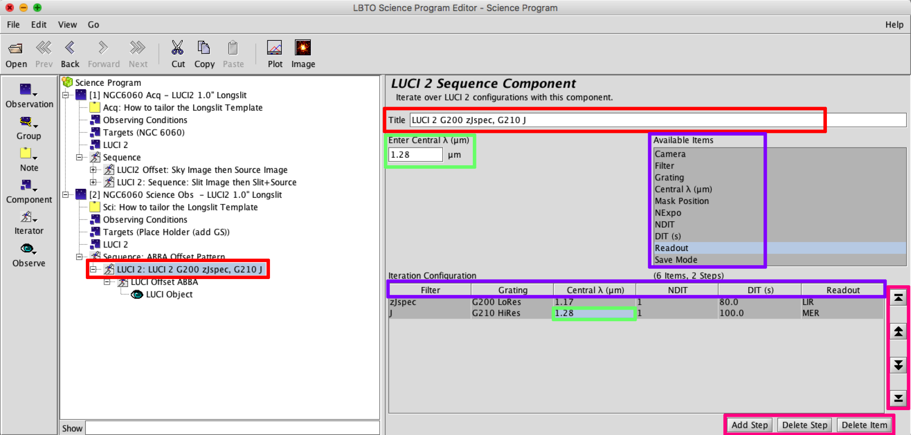Select Observing Conditions under Science Obs
The height and width of the screenshot is (435, 911).
[x=145, y=219]
